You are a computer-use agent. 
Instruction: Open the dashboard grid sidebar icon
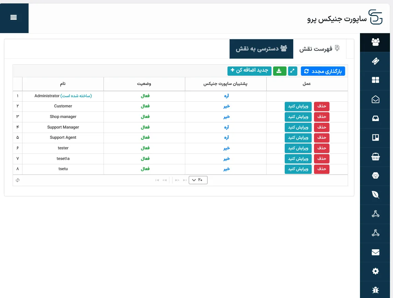point(375,80)
